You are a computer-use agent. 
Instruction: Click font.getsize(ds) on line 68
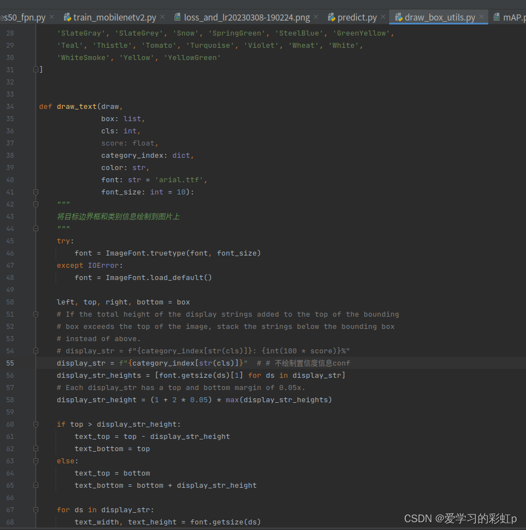[x=225, y=522]
